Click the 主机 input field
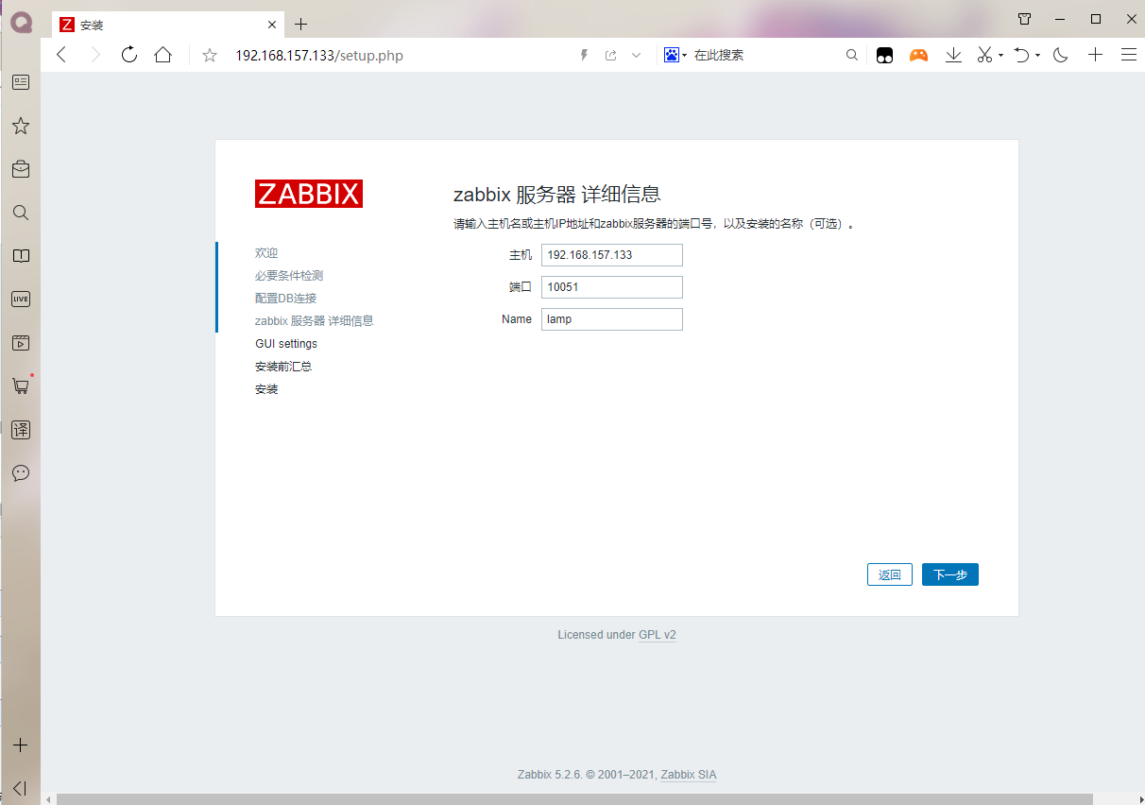The height and width of the screenshot is (805, 1145). [612, 255]
